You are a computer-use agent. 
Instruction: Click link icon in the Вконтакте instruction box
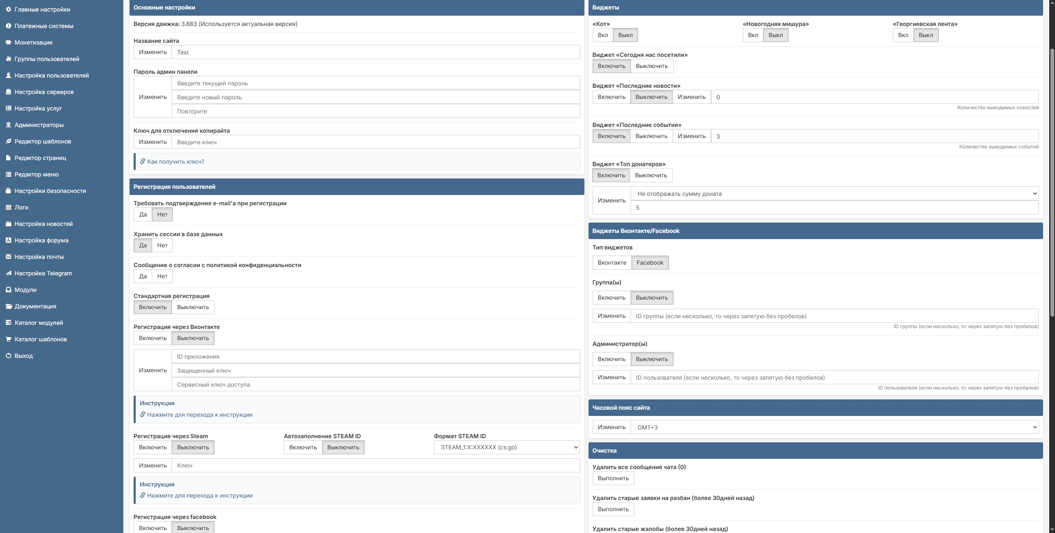[x=142, y=415]
